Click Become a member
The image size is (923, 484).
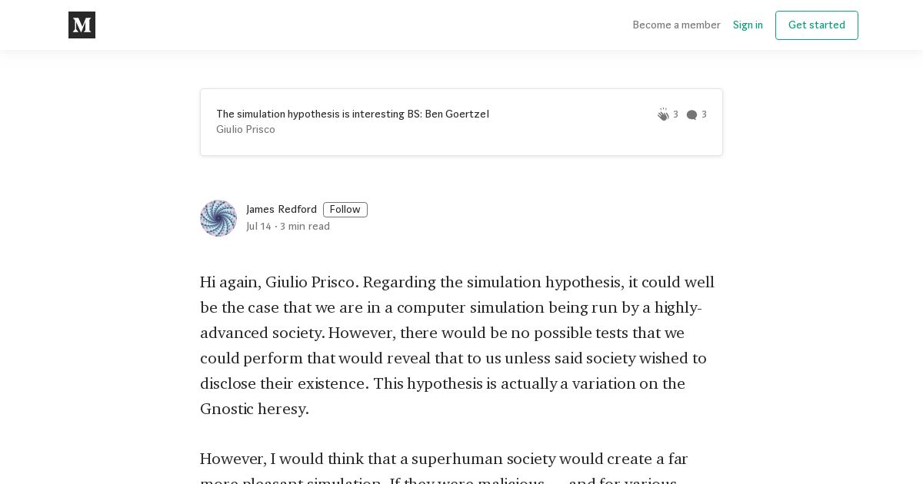[676, 25]
